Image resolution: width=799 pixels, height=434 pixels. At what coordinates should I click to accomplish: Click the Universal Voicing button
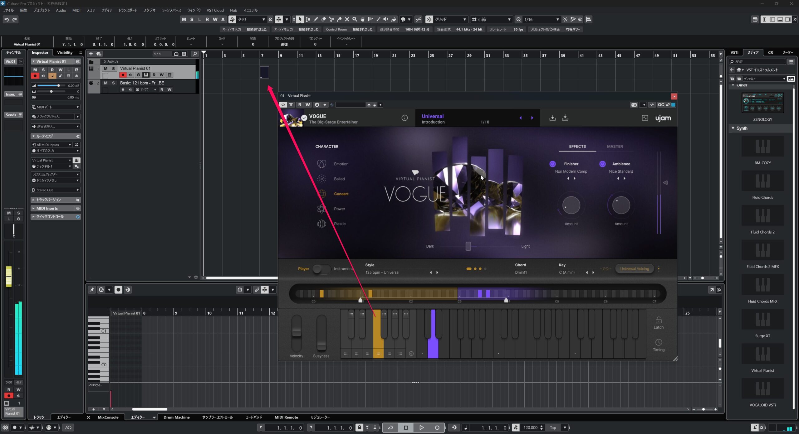634,269
